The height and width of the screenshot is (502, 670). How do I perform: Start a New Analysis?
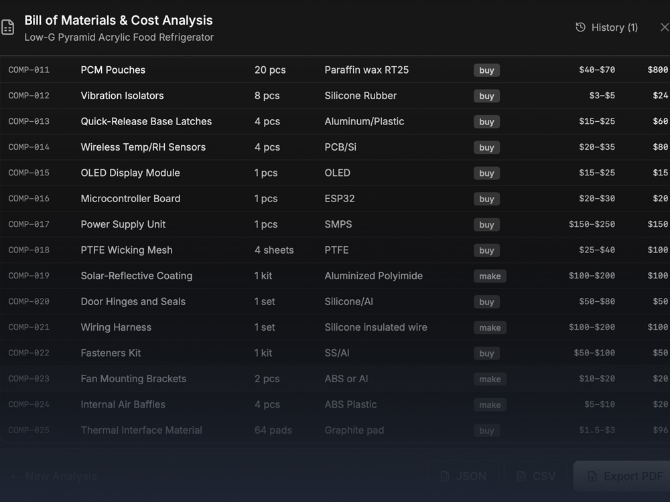click(60, 477)
